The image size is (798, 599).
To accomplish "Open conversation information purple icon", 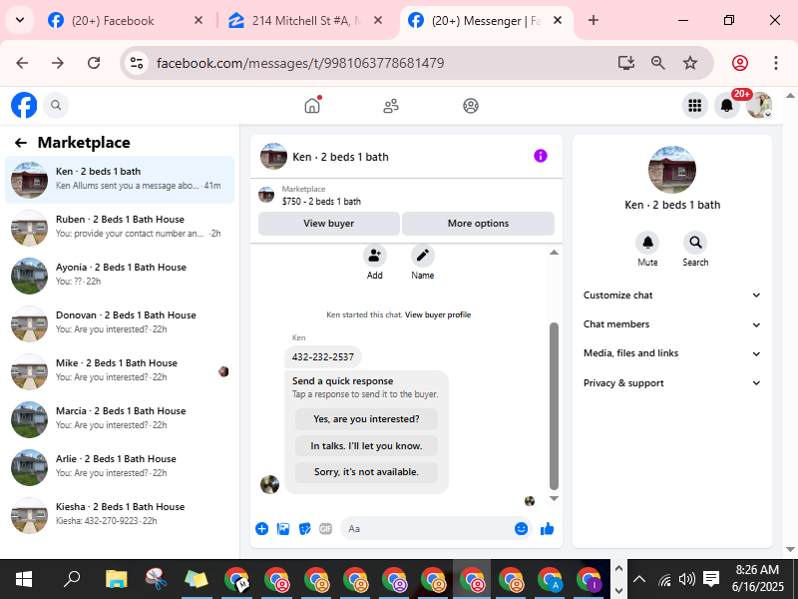I will [541, 156].
